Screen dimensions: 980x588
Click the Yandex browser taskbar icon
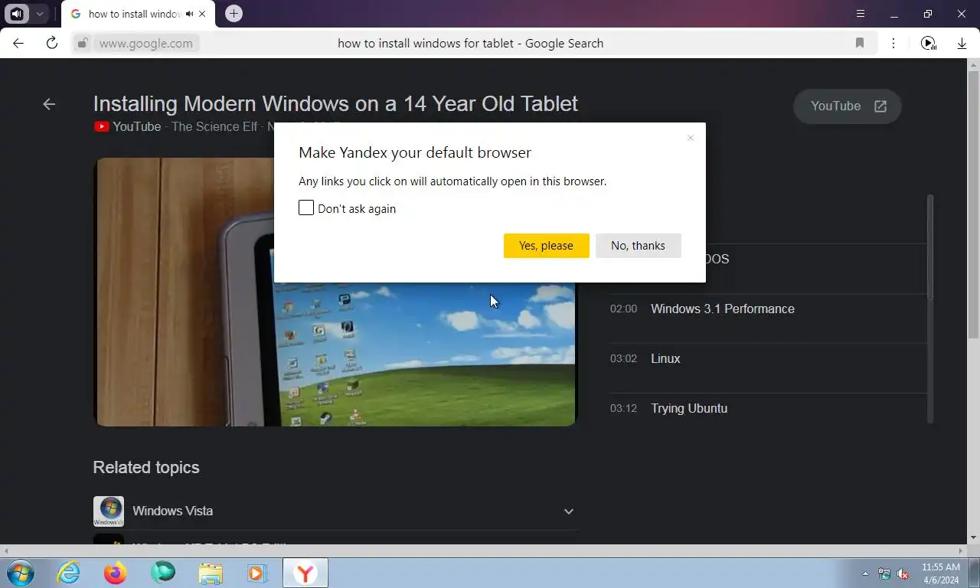(305, 573)
